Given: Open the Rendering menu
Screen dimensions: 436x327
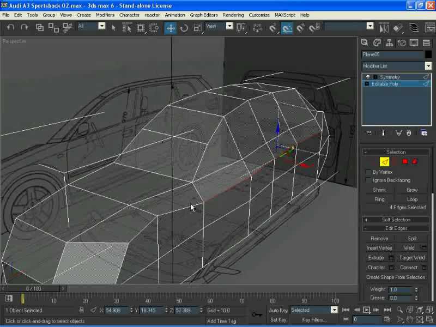Looking at the screenshot, I should click(233, 15).
